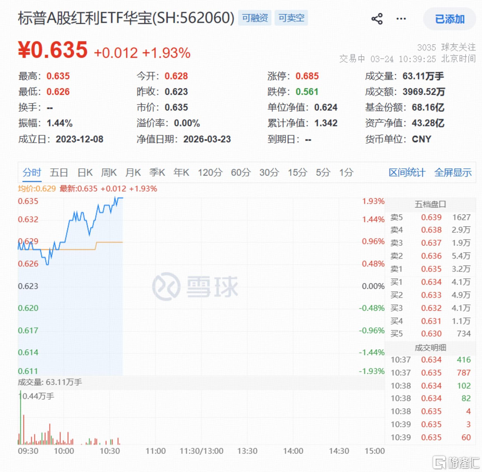Viewport: 482px width, 472px height.
Task: Open the 月K chart tab
Action: click(133, 173)
